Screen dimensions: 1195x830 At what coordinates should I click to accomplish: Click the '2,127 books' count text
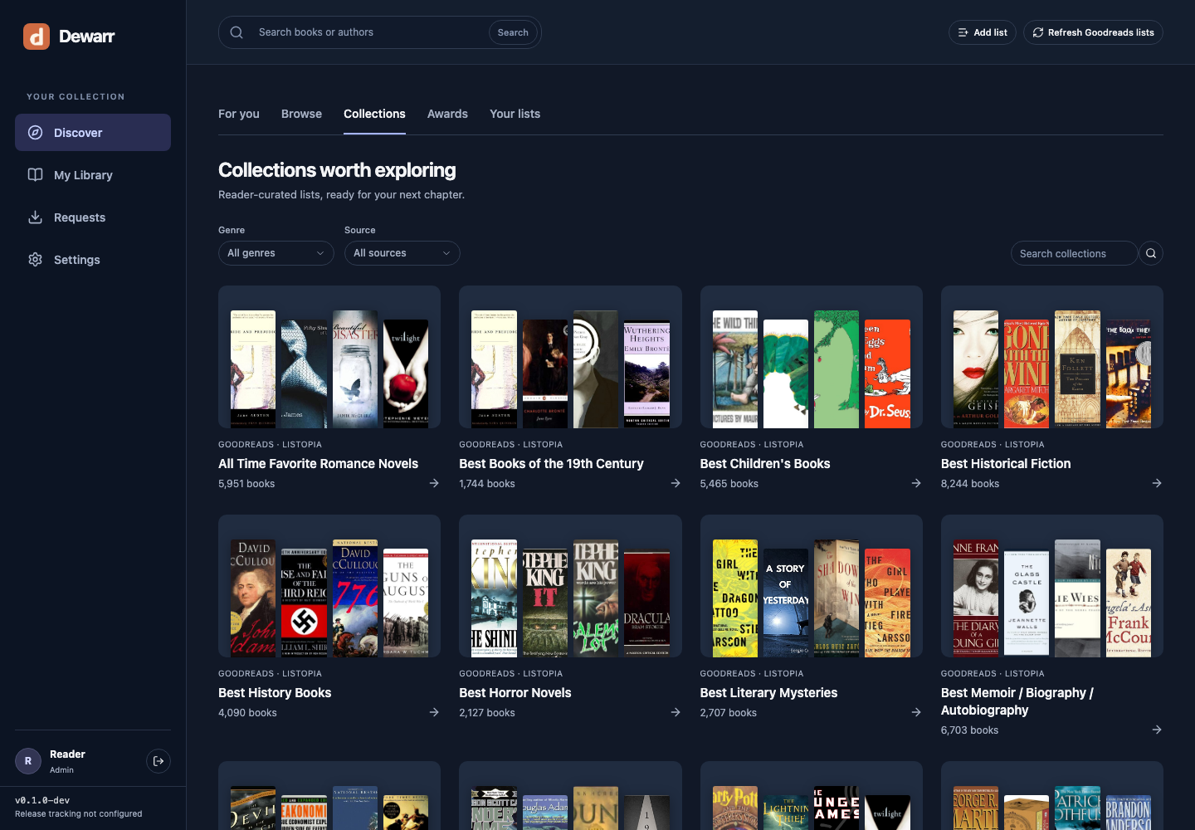(487, 713)
